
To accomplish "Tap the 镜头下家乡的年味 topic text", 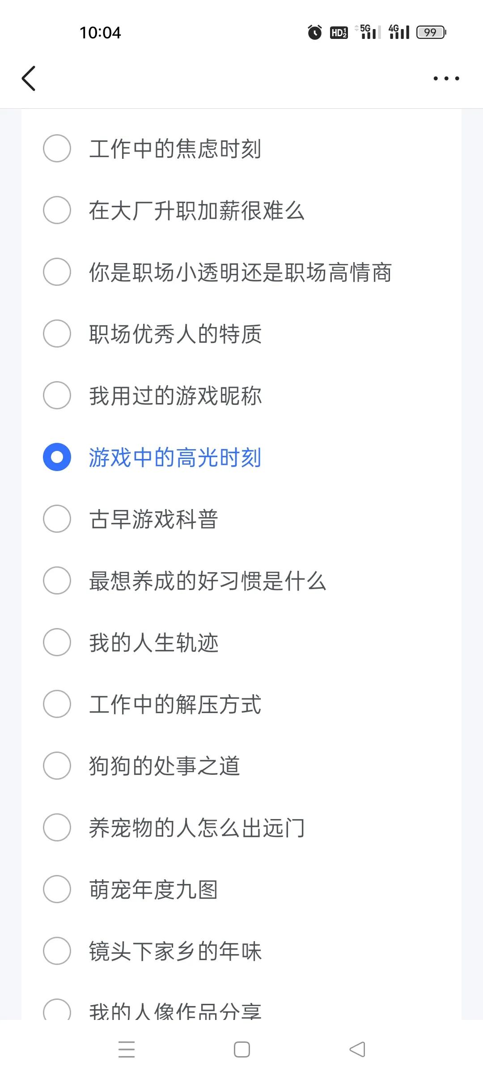I will (x=175, y=951).
